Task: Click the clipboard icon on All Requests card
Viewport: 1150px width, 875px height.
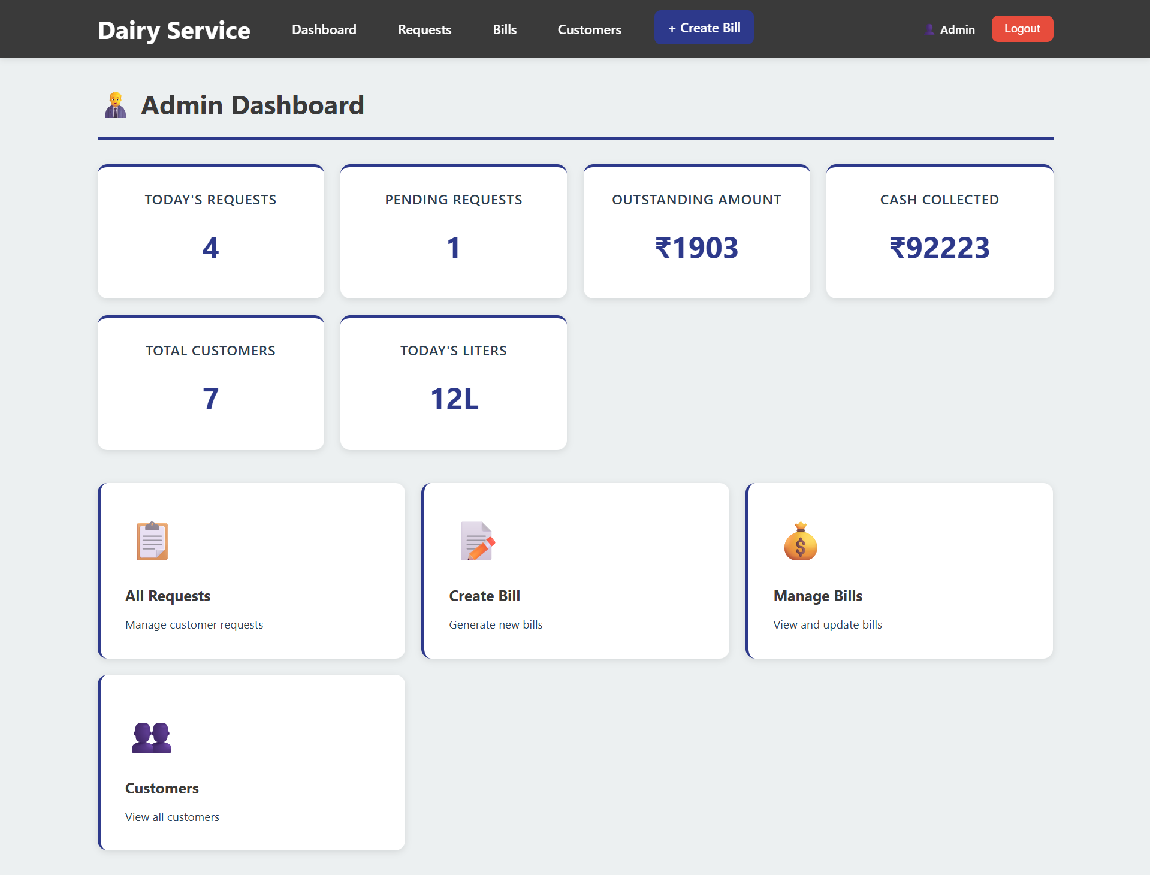Action: point(152,541)
